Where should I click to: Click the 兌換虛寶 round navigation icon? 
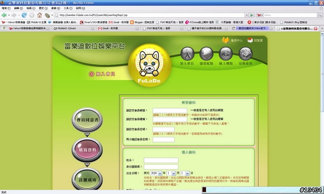click(x=246, y=54)
